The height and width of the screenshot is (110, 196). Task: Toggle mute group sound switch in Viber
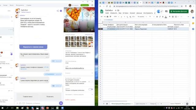91,82
